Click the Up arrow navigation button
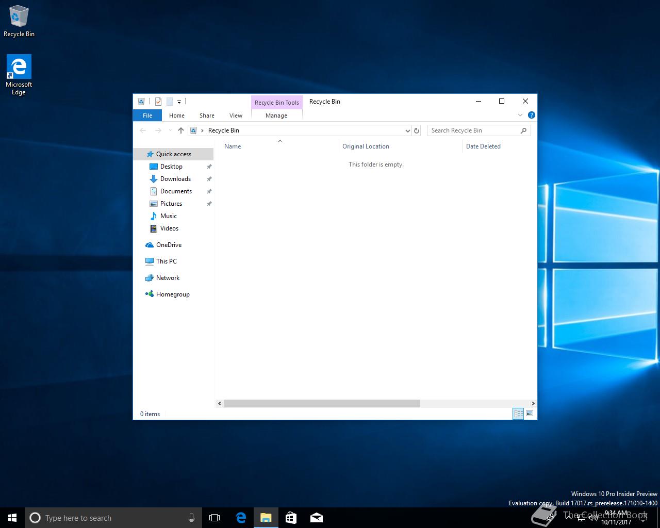Screen dimensions: 660x528 (x=180, y=130)
